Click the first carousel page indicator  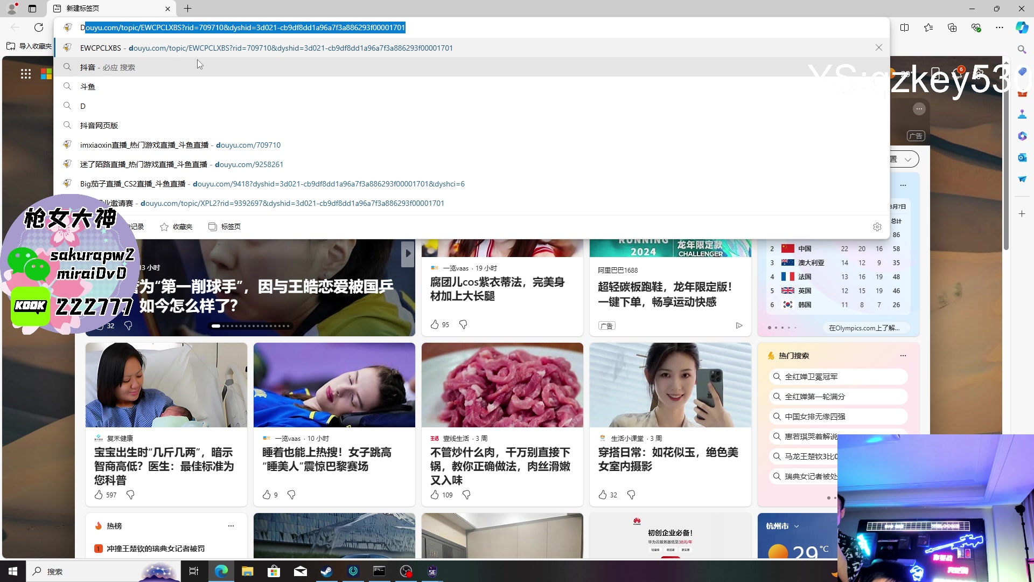point(215,326)
